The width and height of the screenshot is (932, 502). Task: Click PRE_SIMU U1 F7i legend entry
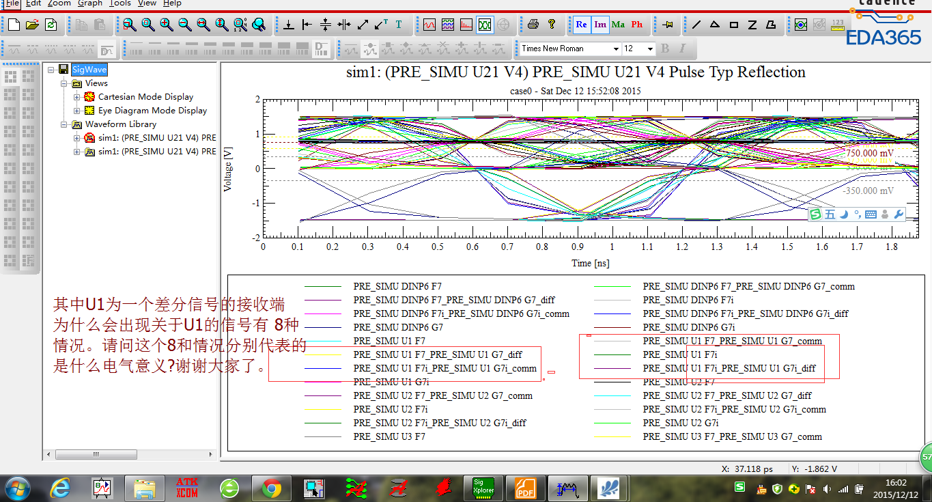(x=679, y=354)
